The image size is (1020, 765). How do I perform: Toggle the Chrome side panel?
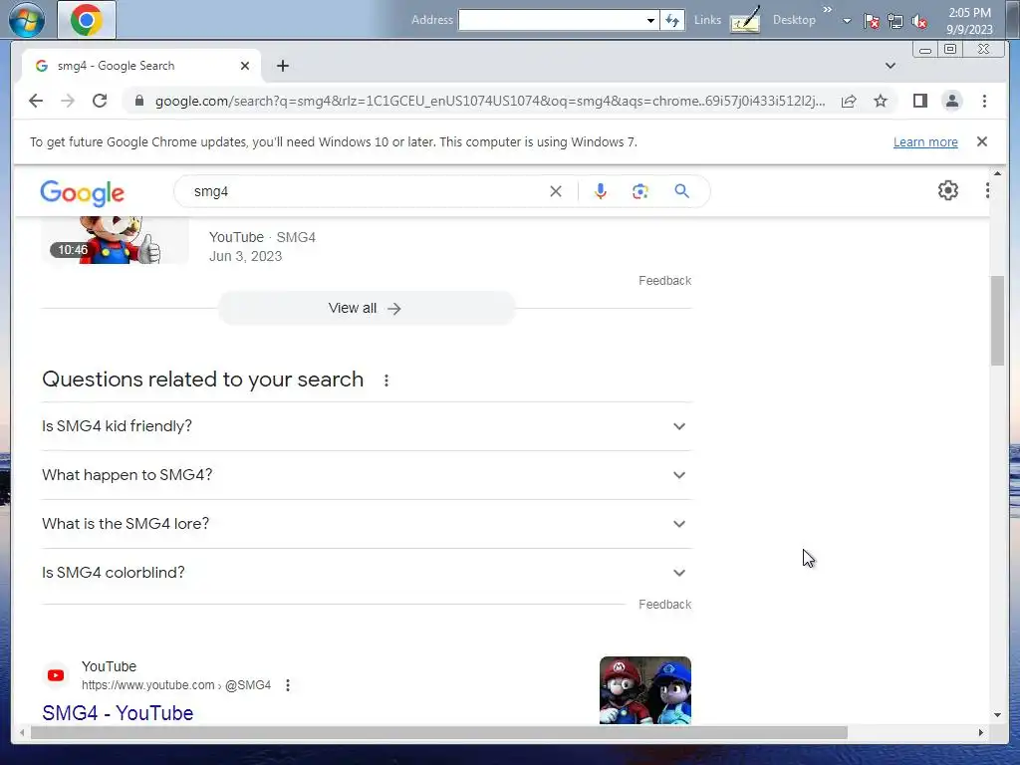coord(919,101)
